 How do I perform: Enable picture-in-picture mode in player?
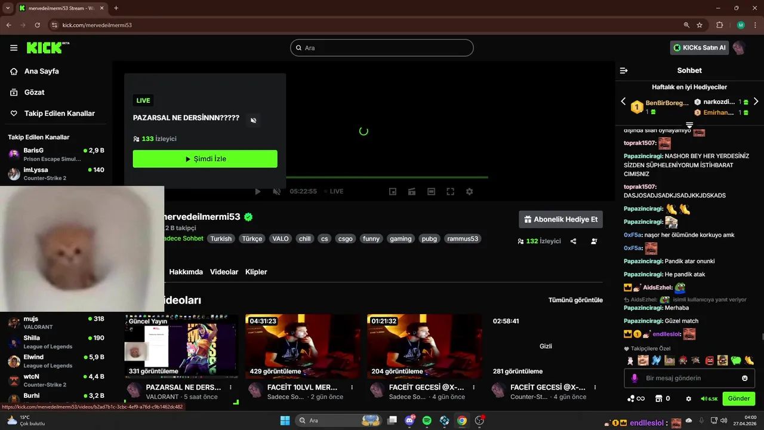pyautogui.click(x=393, y=191)
